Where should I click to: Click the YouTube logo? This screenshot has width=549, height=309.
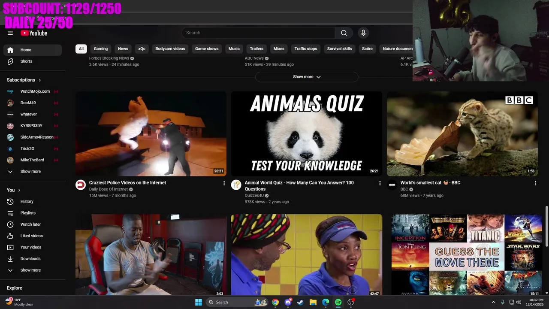pyautogui.click(x=34, y=33)
